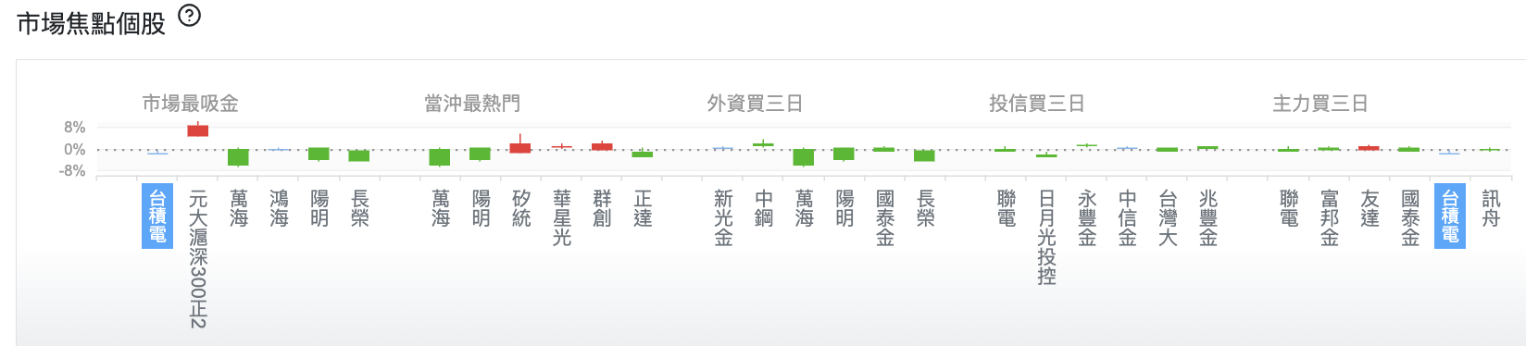Click green candlestick above 正達

(x=643, y=154)
